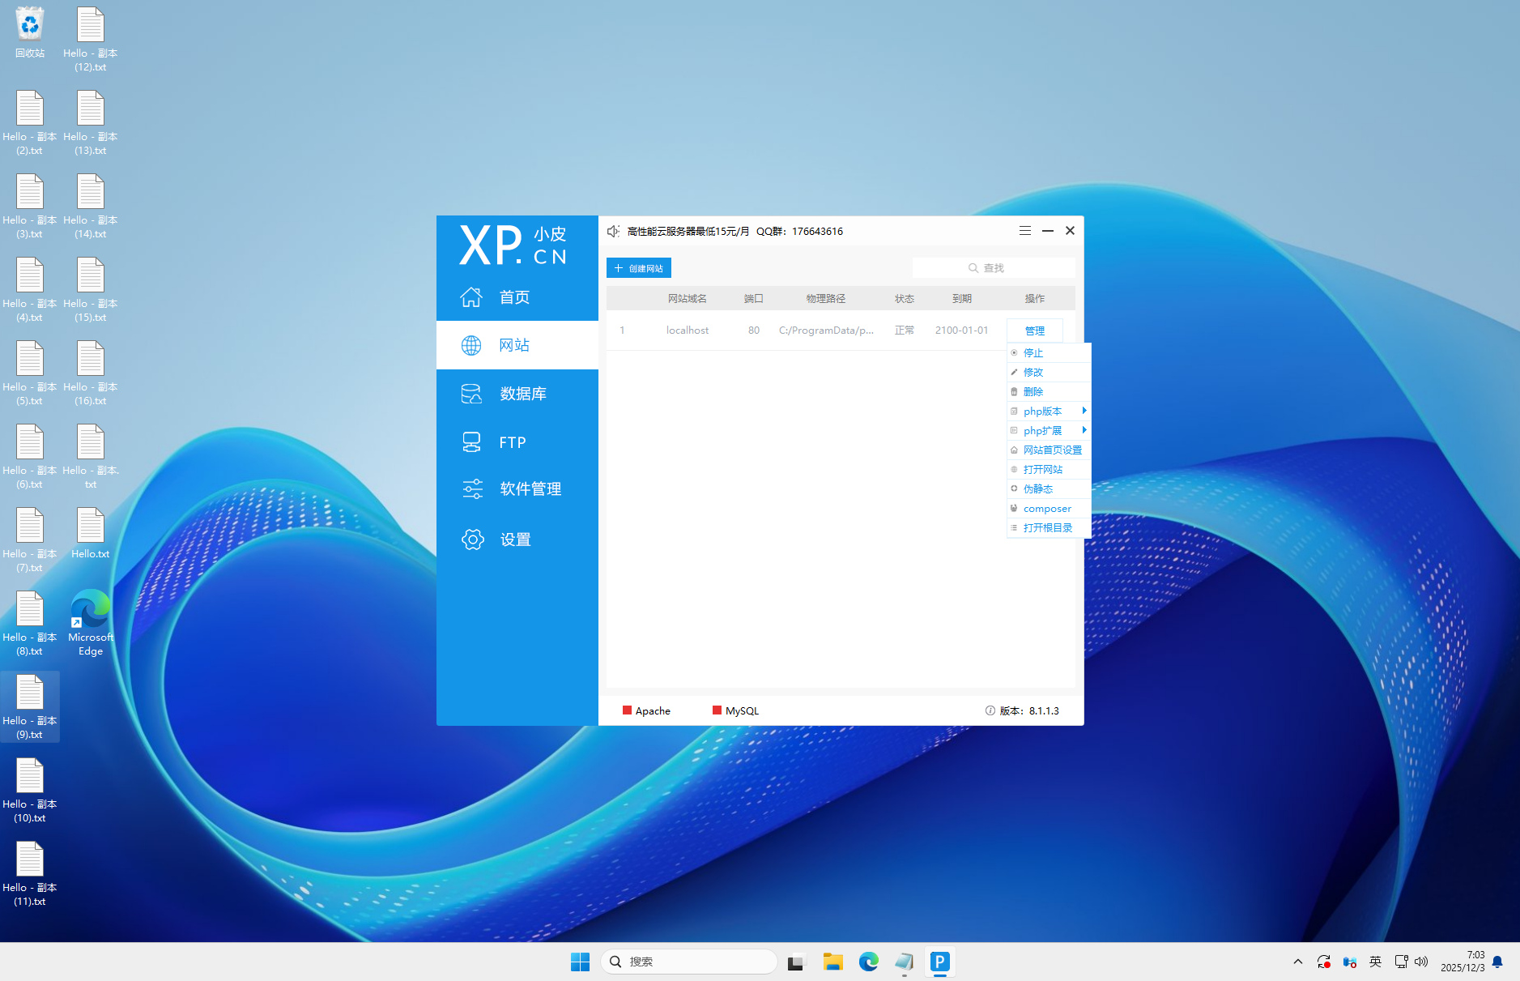This screenshot has height=981, width=1520.
Task: Click the Apache red status indicator
Action: [627, 710]
